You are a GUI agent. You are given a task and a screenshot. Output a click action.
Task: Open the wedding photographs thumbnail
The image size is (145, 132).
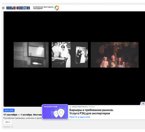[x=70, y=55]
